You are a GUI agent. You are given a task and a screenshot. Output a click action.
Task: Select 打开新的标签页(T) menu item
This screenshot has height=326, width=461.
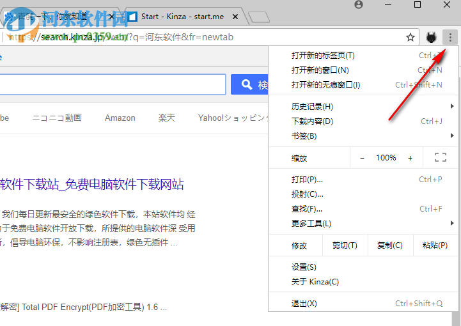click(363, 55)
